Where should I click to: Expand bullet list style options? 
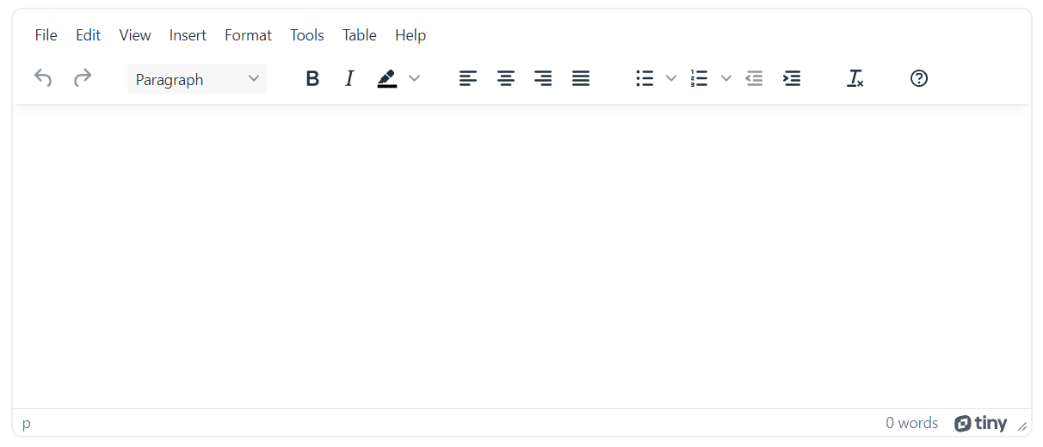[x=671, y=78]
